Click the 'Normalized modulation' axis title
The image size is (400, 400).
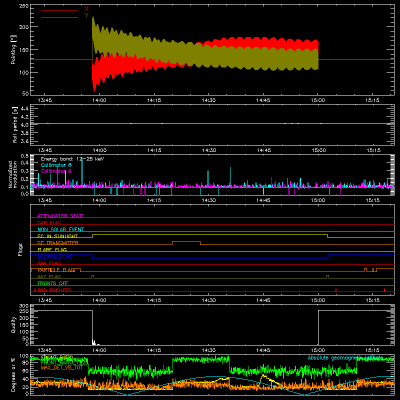point(13,174)
